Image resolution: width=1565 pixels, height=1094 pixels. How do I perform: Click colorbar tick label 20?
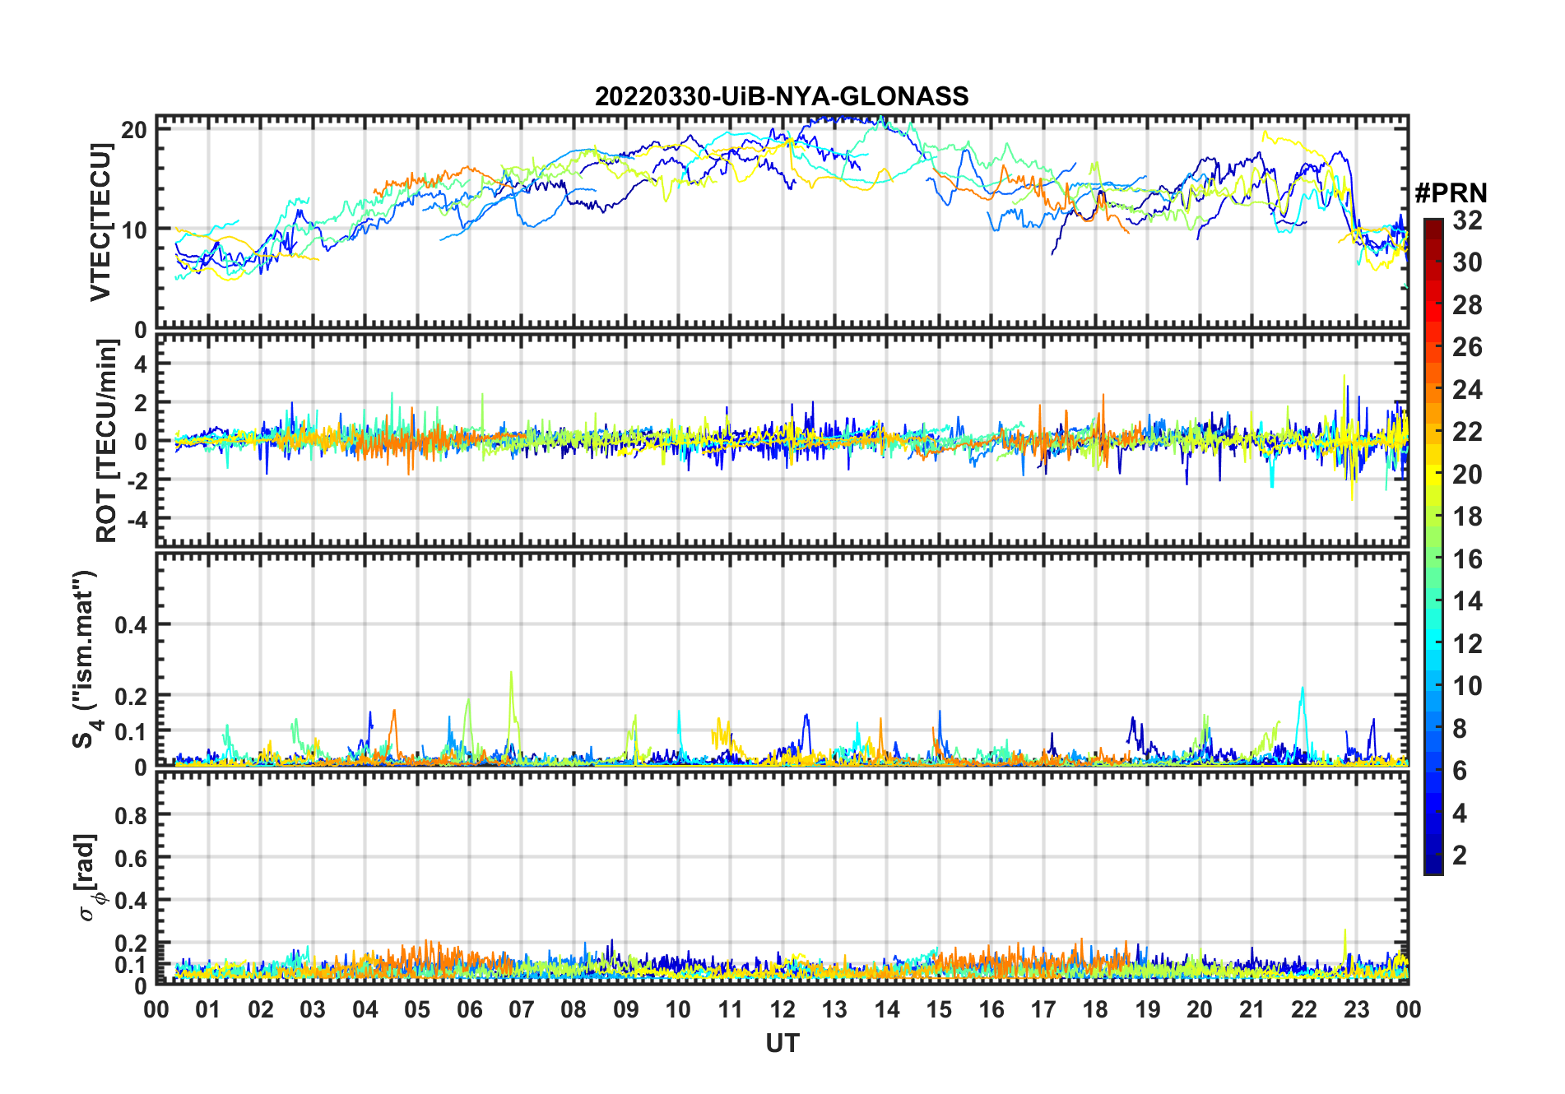pyautogui.click(x=1467, y=474)
